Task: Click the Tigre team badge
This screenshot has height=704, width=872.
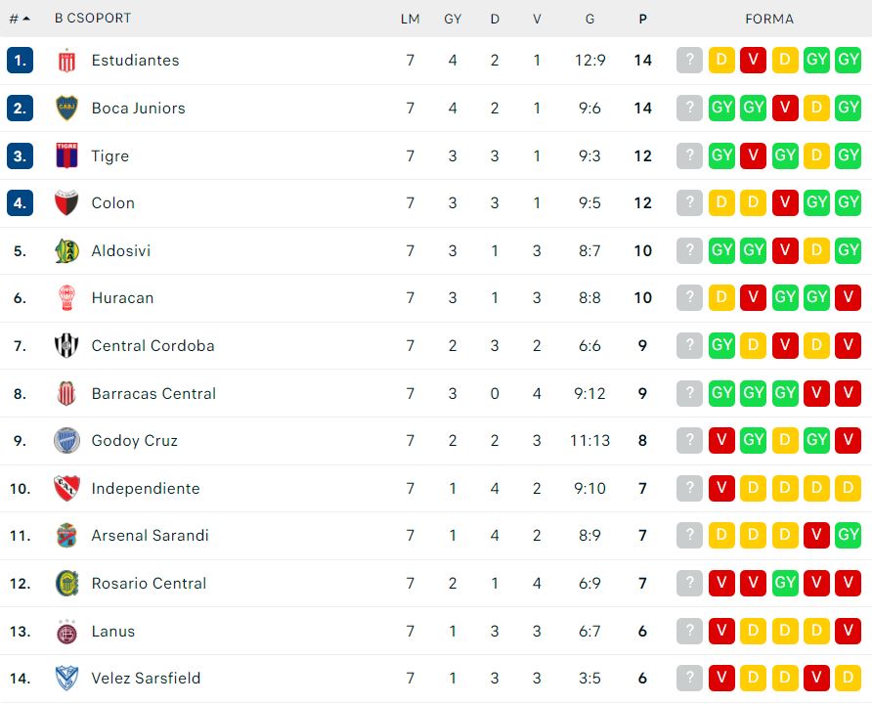Action: (x=66, y=155)
